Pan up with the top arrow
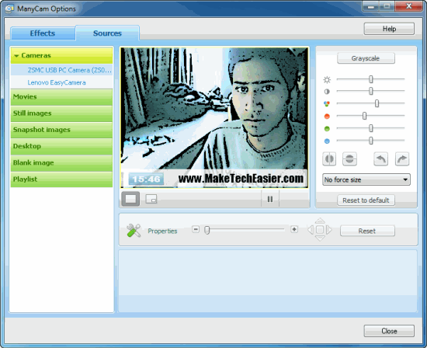The height and width of the screenshot is (348, 427). click(x=320, y=221)
